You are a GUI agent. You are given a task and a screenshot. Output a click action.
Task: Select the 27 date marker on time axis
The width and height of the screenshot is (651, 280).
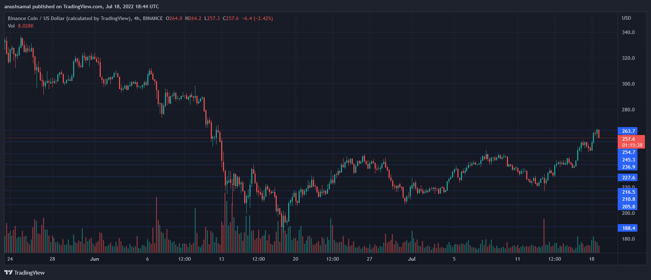[369, 259]
